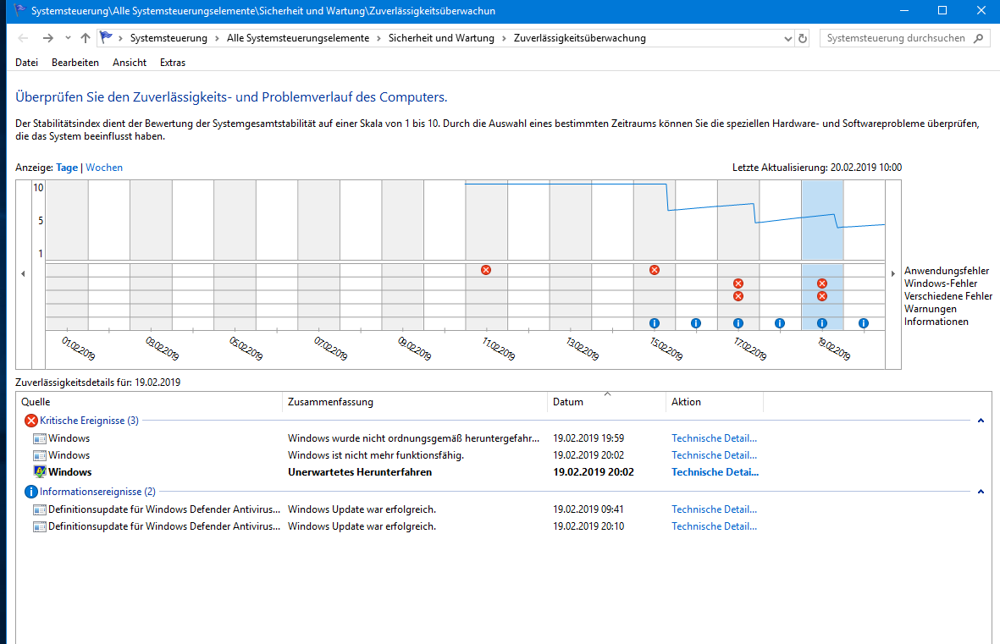1000x644 pixels.
Task: Select 'Windows wurde nicht ordnungsgemäß heruntergefahr...' summary
Action: point(413,438)
